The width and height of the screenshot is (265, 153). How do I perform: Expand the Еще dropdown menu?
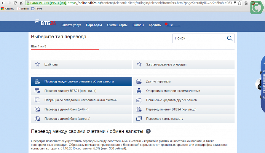tap(174, 25)
